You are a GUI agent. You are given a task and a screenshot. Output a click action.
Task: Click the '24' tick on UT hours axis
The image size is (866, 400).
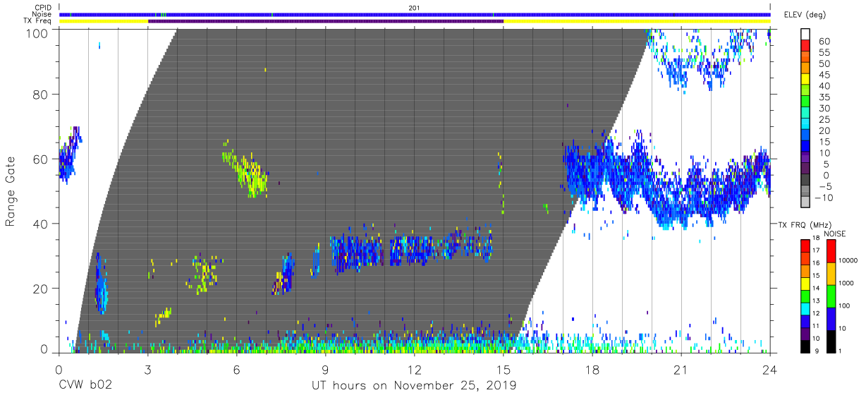pos(770,369)
